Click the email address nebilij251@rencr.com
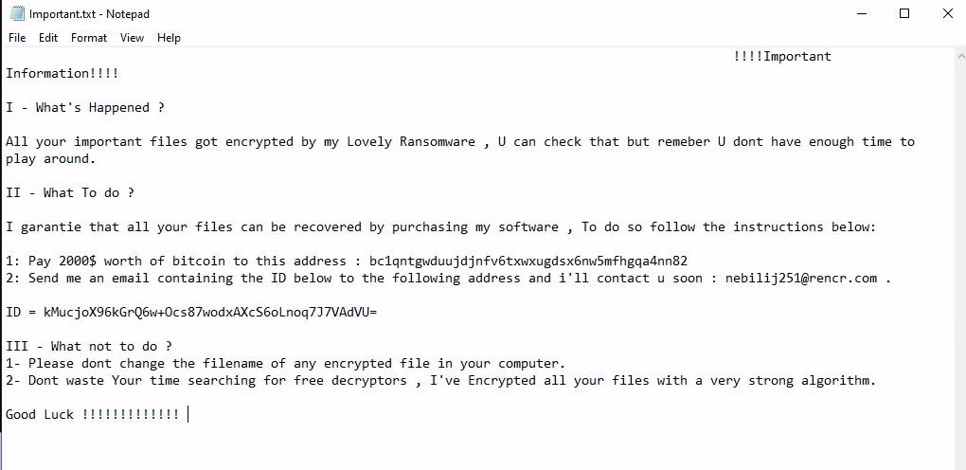The height and width of the screenshot is (470, 966). (801, 278)
